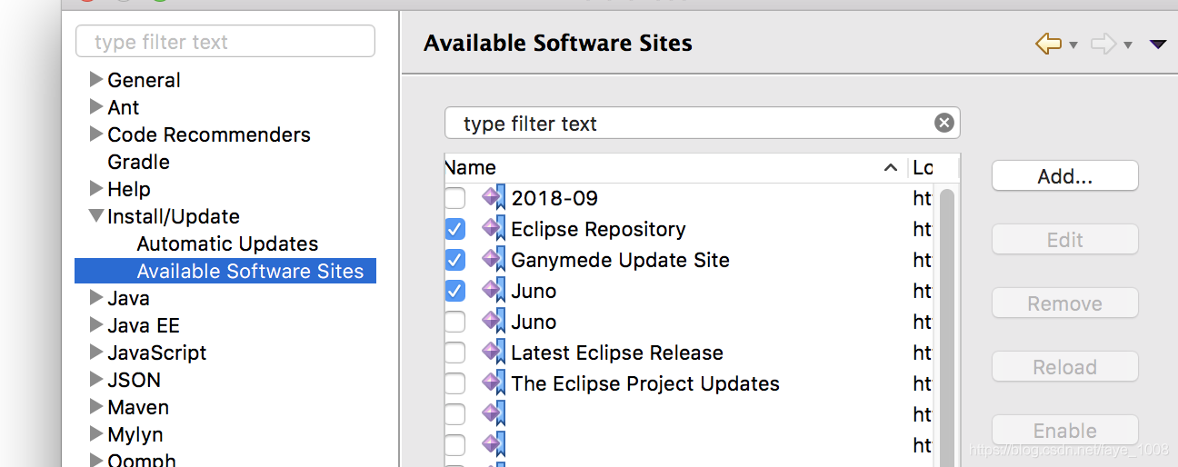Click the site list vertical scrollbar
This screenshot has width=1178, height=467.
pos(946,327)
